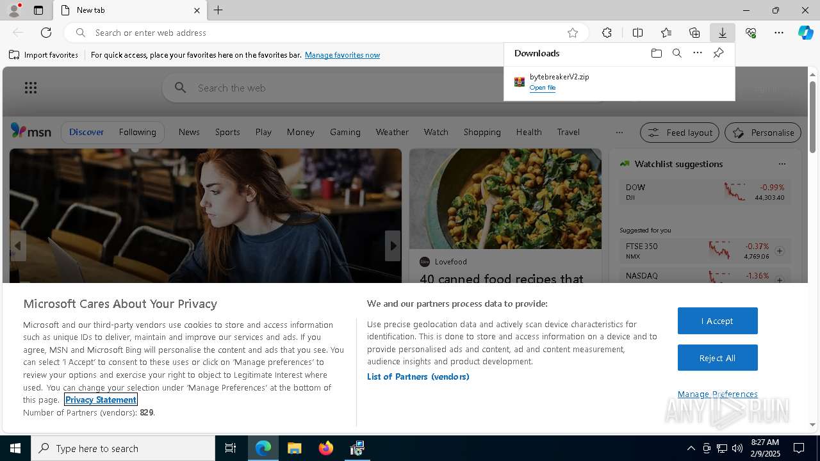This screenshot has height=461, width=820.
Task: Open Manage Preferences link
Action: point(717,394)
